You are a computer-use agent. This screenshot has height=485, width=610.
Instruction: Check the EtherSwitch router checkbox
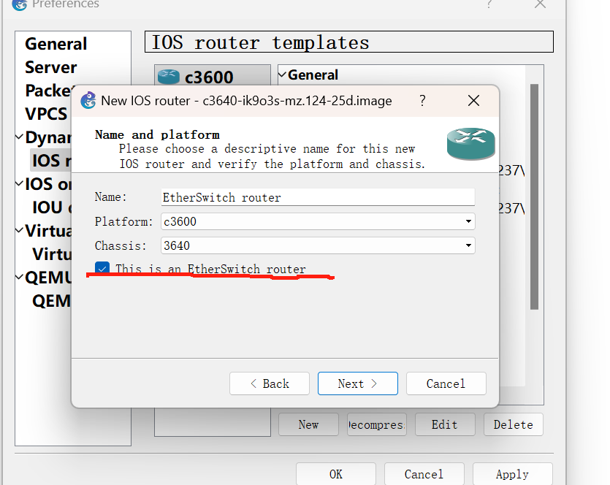(102, 268)
